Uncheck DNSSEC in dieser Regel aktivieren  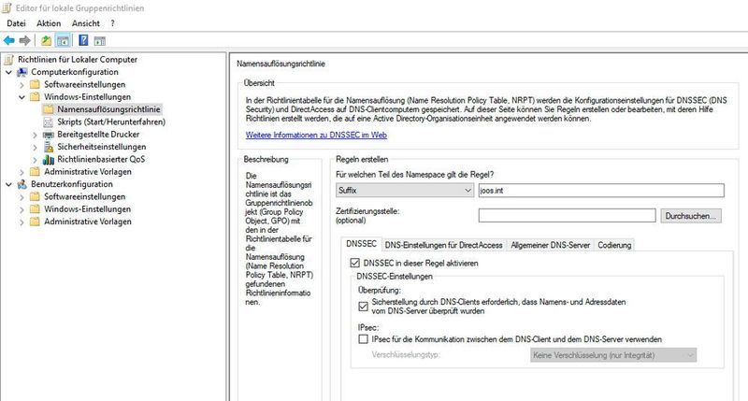(x=355, y=263)
